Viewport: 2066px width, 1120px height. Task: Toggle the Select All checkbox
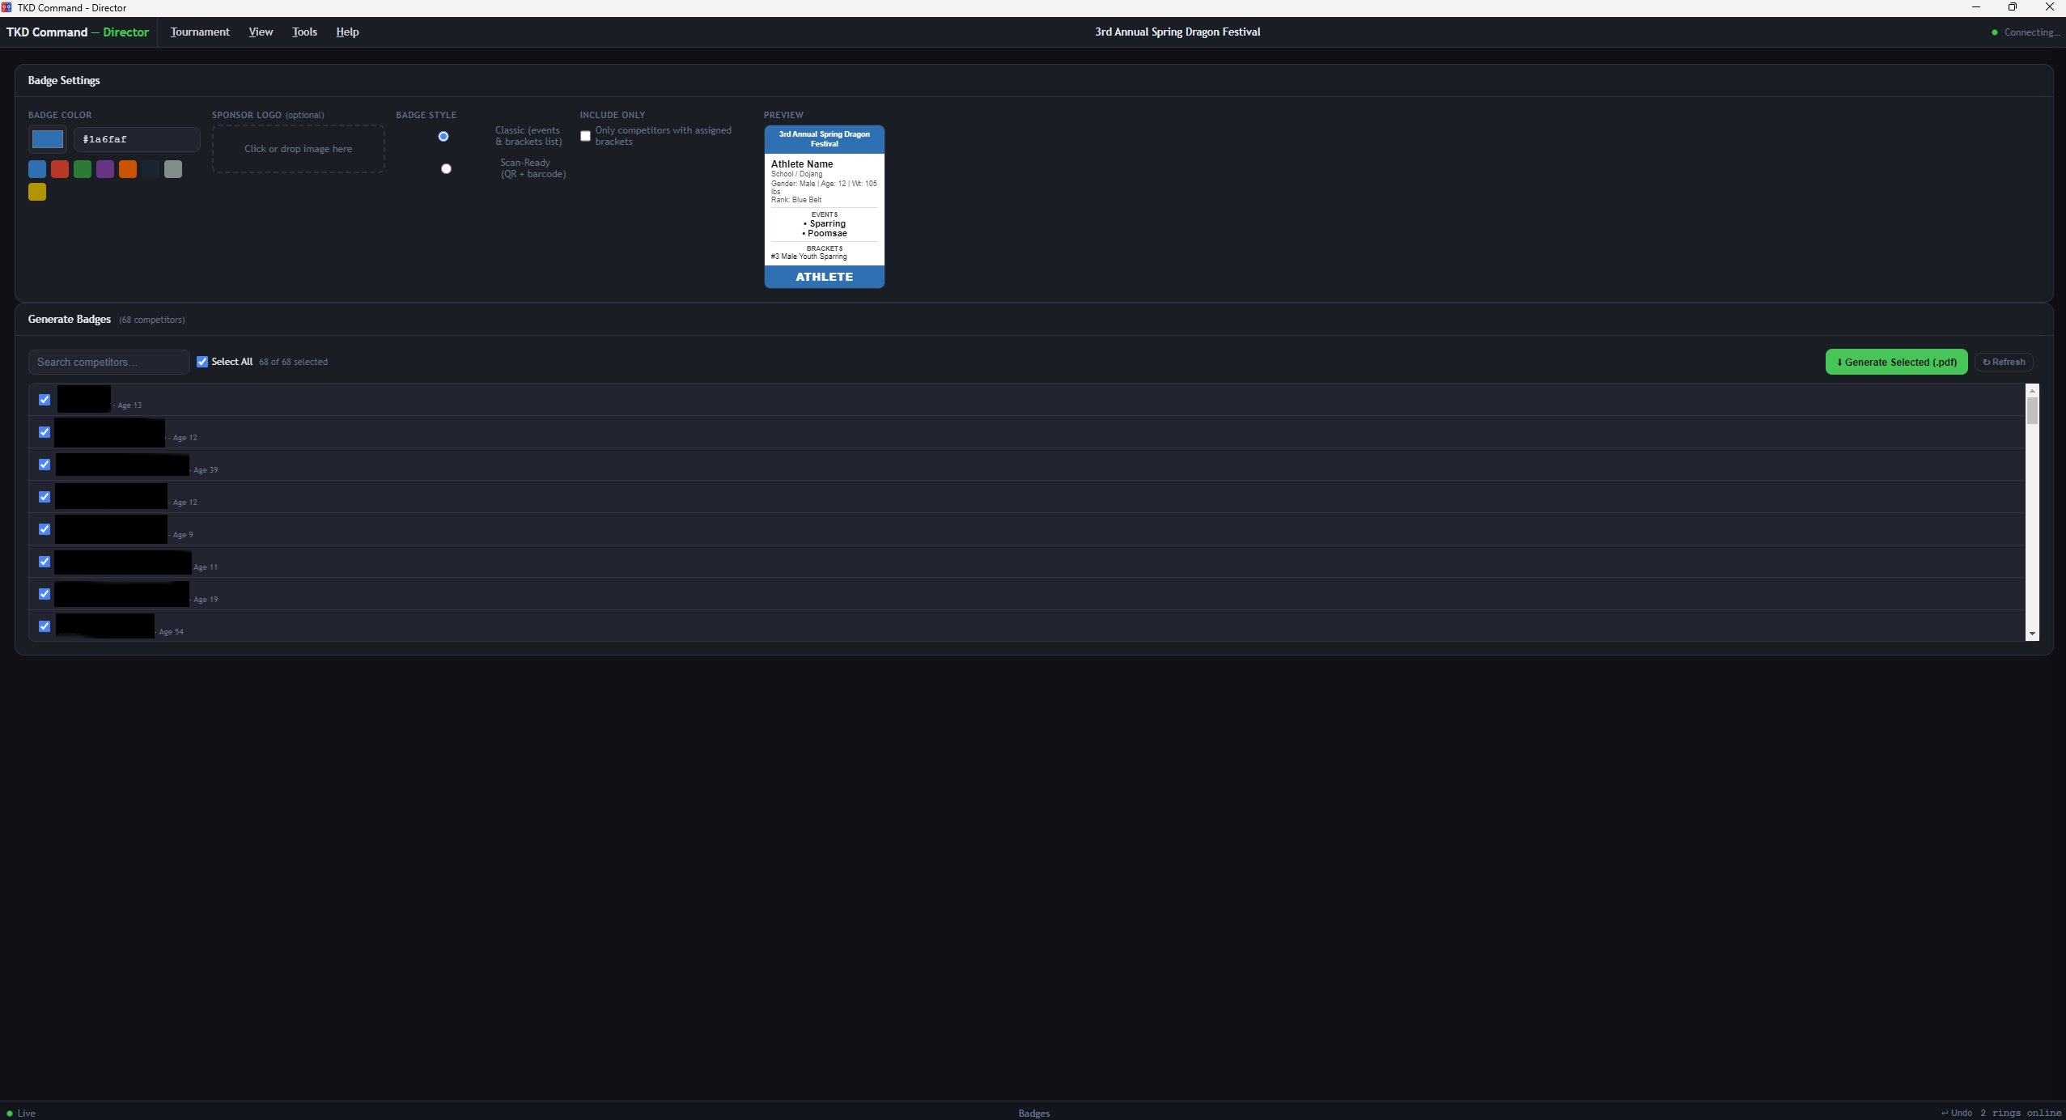[x=202, y=362]
